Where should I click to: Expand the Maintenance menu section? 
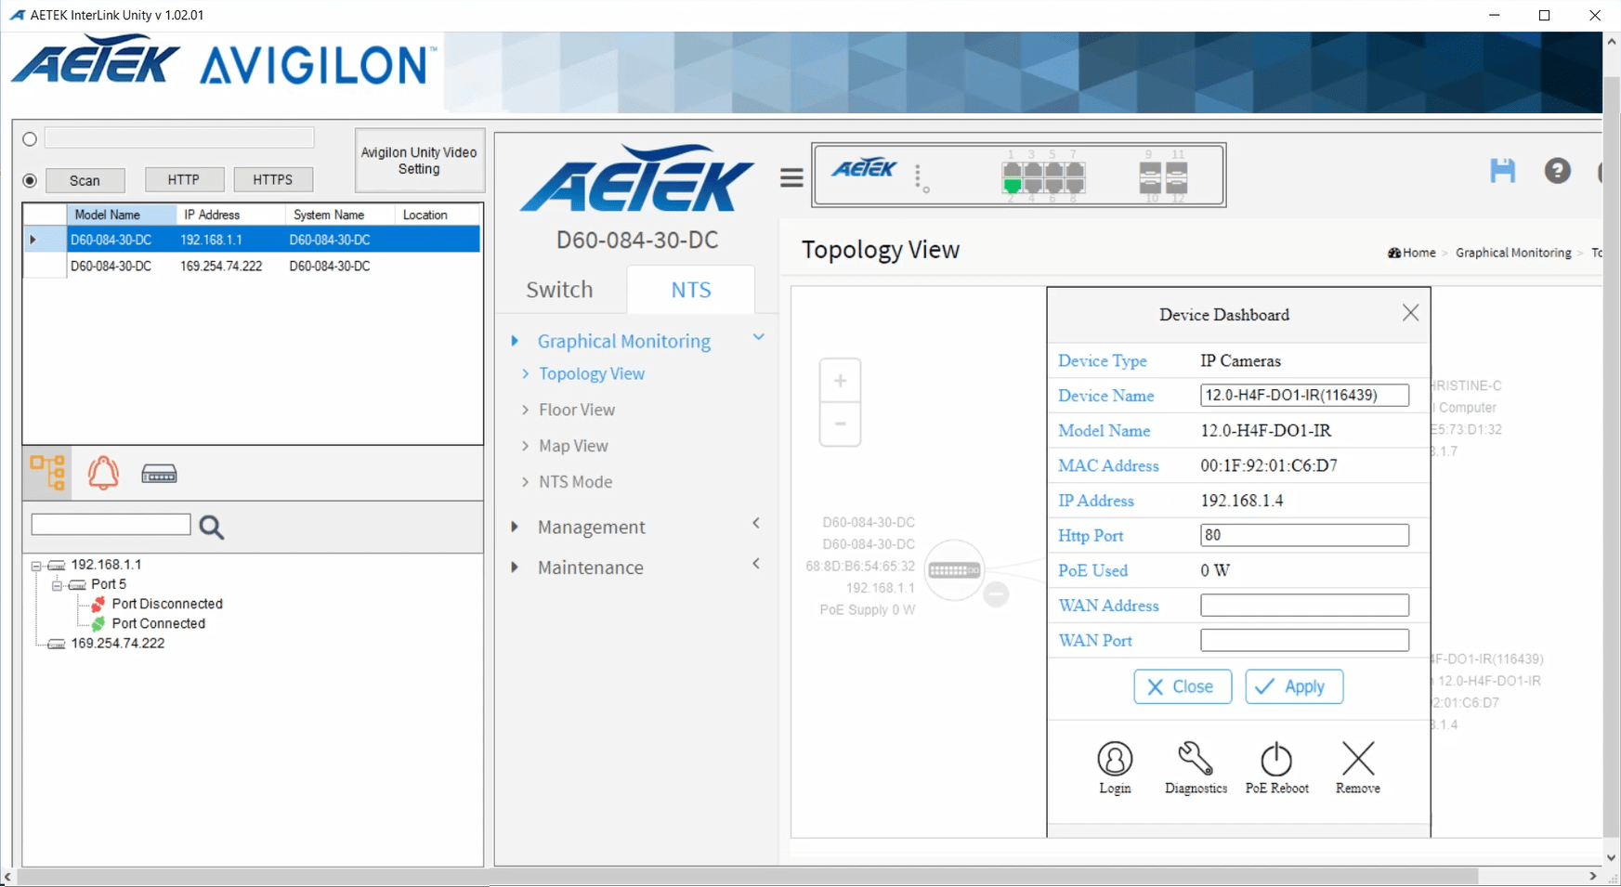point(590,567)
